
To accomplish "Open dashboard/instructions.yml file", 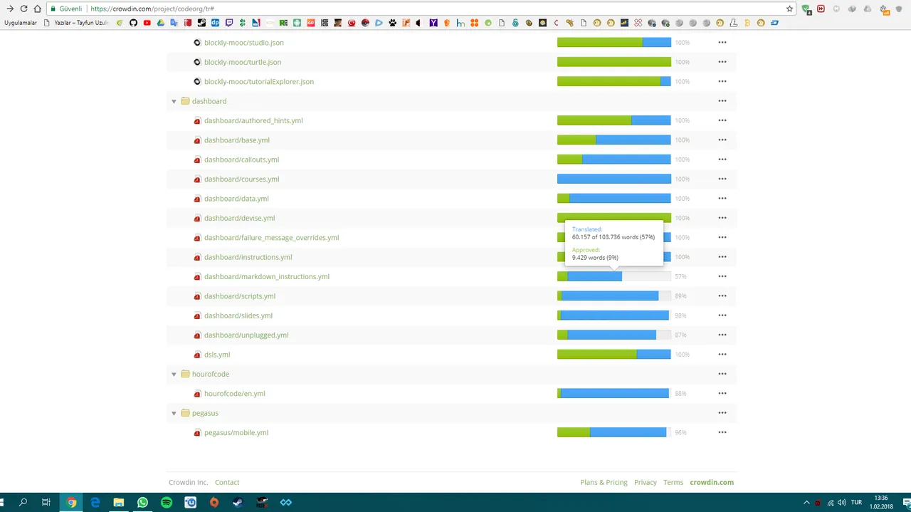I will 248,257.
